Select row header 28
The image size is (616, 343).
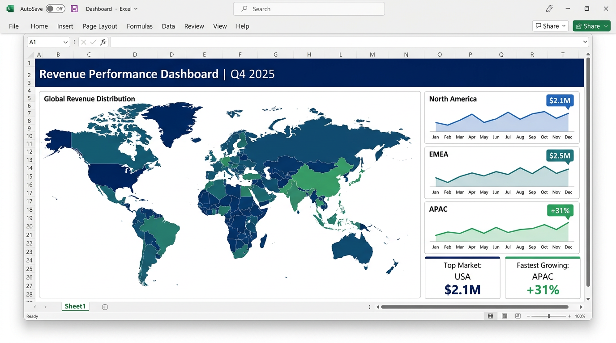30,294
